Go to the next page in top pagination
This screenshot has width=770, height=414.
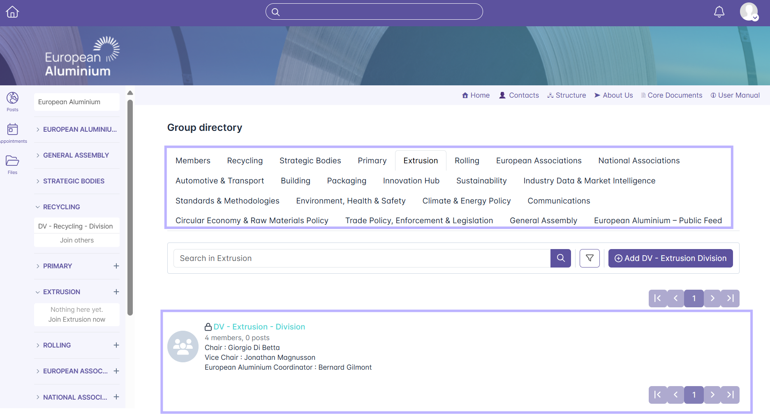[712, 298]
